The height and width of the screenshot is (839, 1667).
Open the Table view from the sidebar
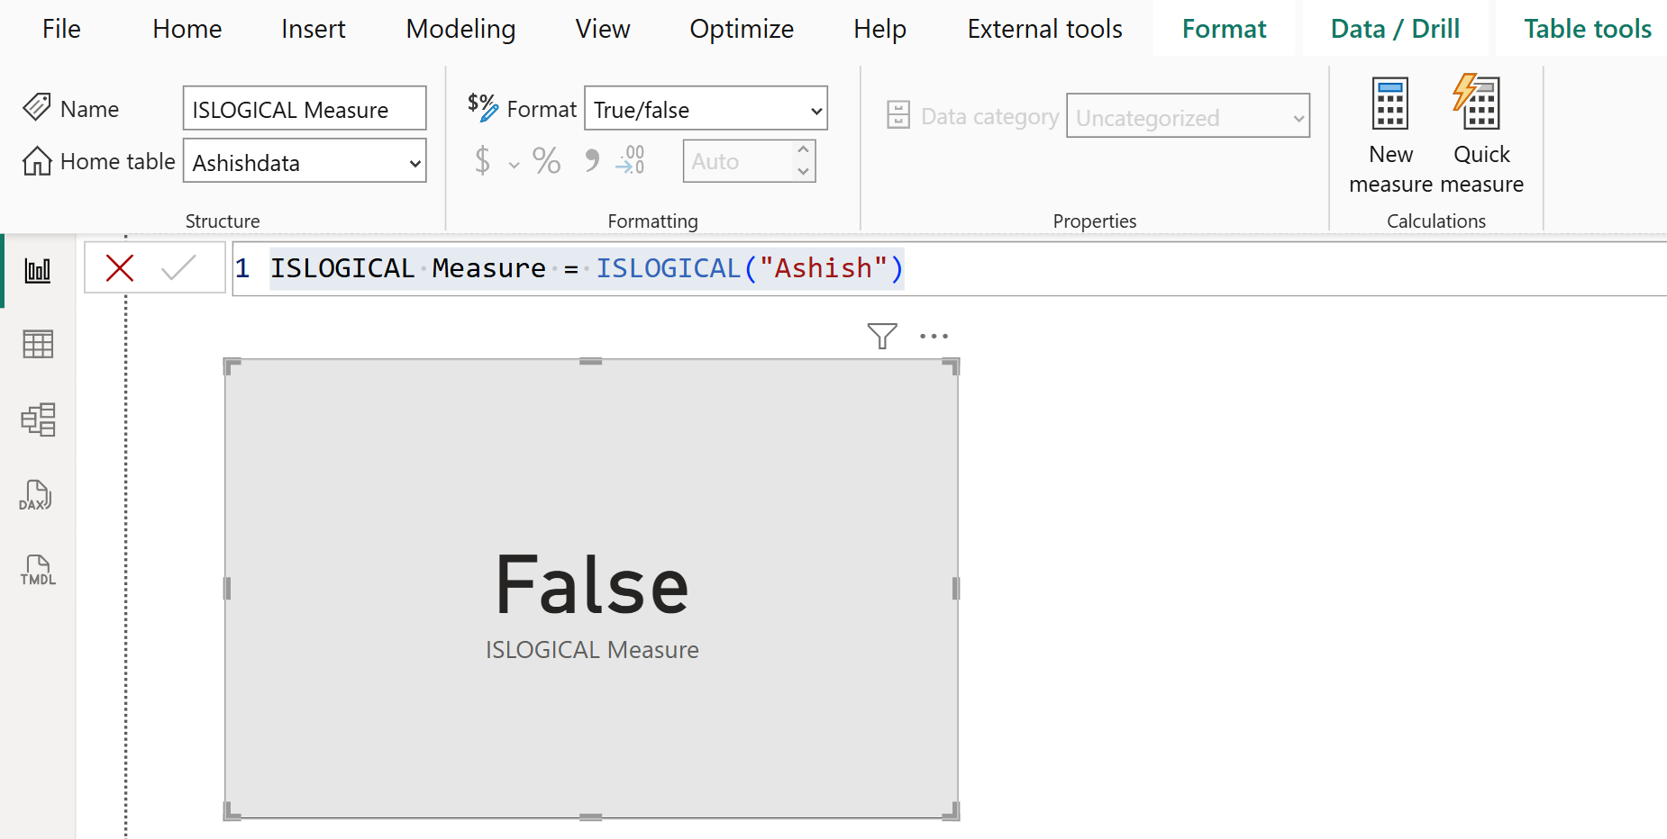(x=37, y=344)
